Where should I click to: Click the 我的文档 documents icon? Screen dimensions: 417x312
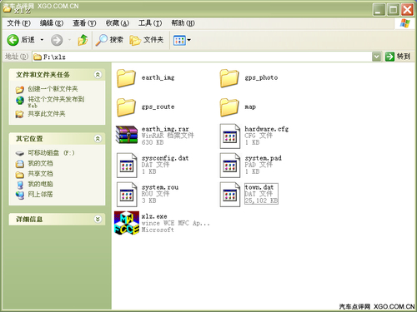tap(20, 164)
